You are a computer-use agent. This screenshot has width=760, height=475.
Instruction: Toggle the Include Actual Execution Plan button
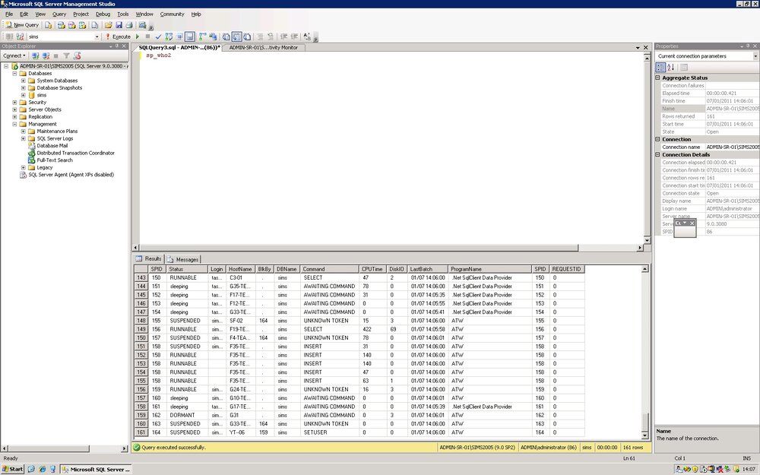coord(203,36)
